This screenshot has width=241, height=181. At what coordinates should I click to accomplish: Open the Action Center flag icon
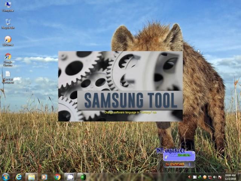coord(220,177)
